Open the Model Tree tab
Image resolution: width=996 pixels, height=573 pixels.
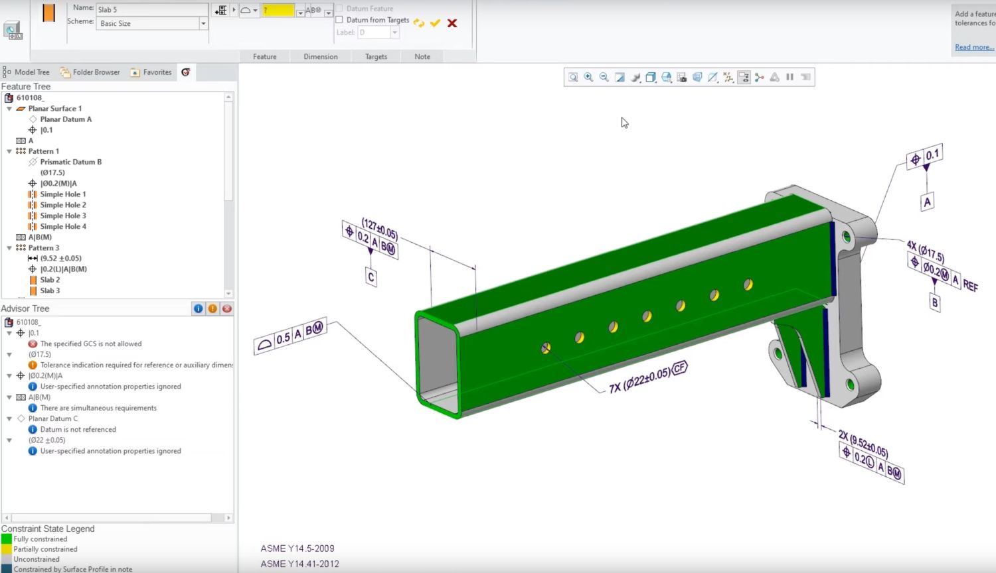[27, 72]
